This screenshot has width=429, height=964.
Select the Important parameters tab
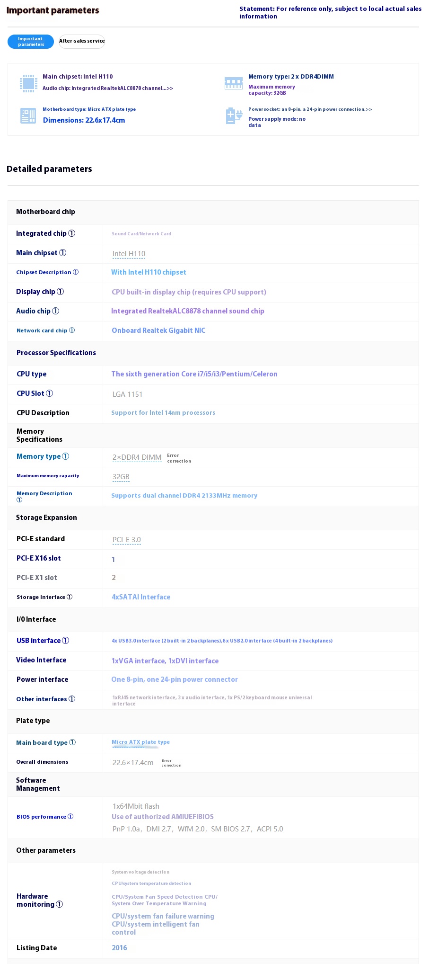click(31, 42)
